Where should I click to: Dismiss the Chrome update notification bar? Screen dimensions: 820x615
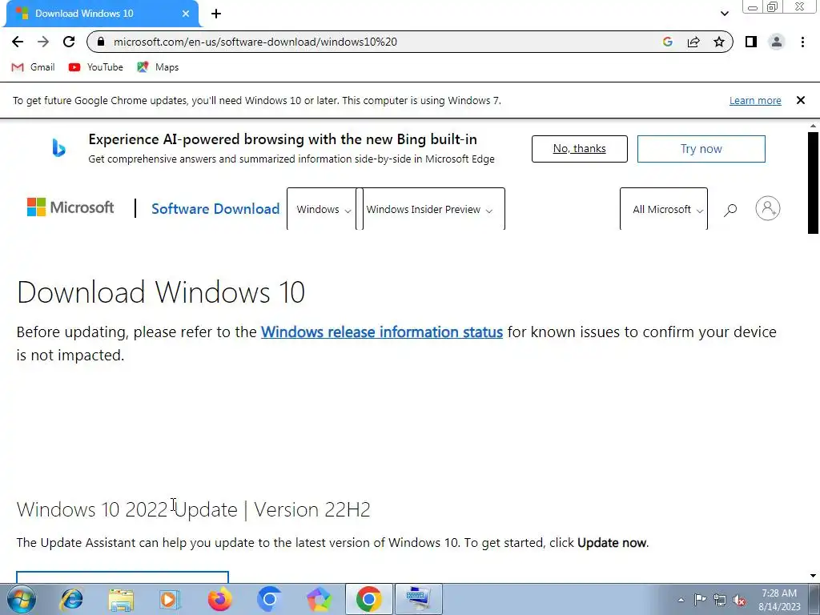point(801,100)
